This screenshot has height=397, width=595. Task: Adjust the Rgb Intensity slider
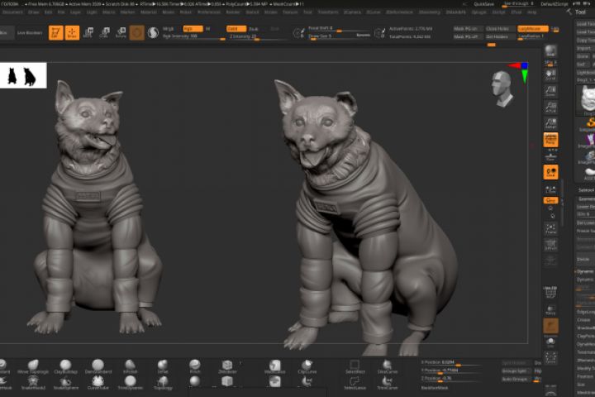(x=193, y=37)
